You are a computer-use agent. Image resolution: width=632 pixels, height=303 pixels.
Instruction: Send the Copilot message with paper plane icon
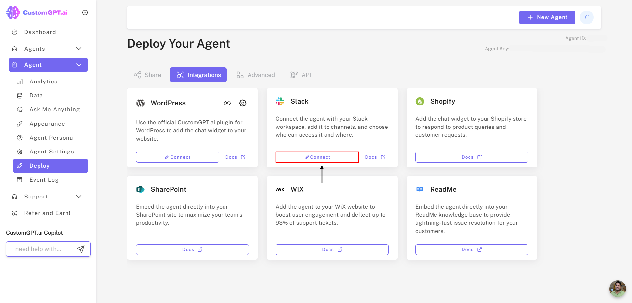coord(81,249)
